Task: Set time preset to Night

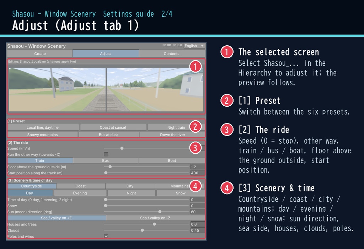Action: 132,193
